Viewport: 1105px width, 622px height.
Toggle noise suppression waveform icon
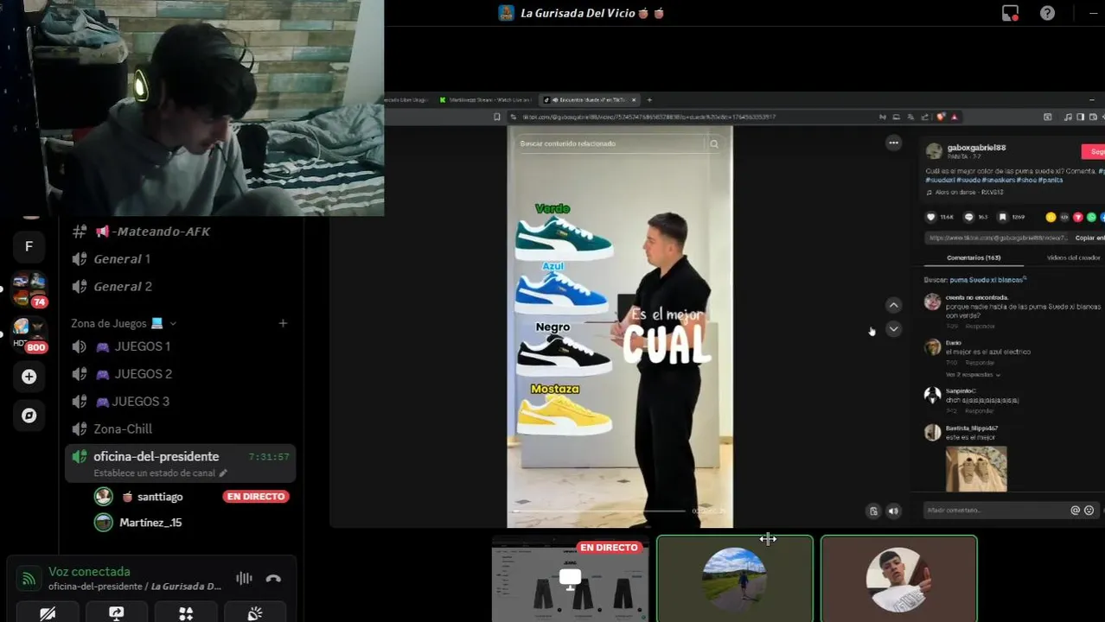pyautogui.click(x=244, y=579)
